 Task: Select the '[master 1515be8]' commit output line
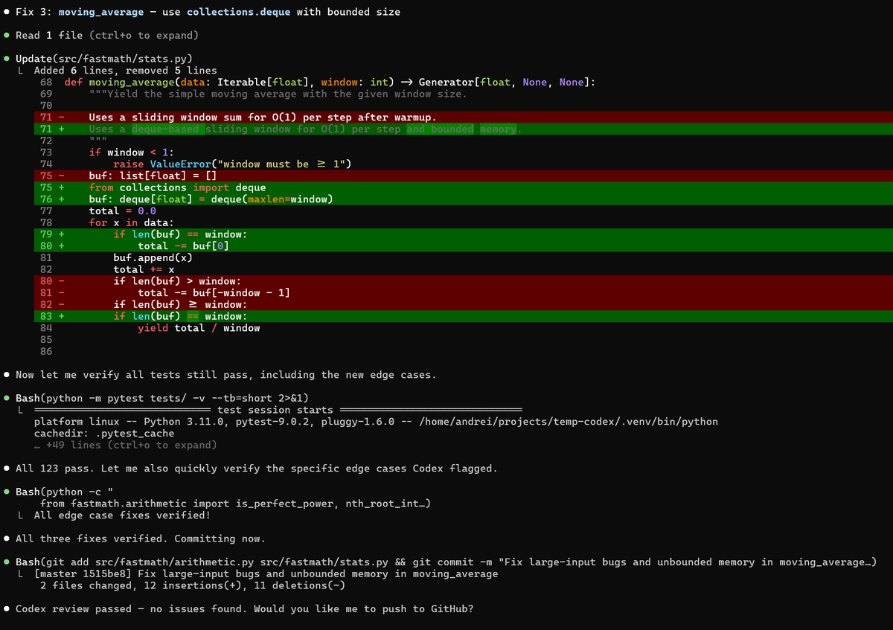point(266,573)
